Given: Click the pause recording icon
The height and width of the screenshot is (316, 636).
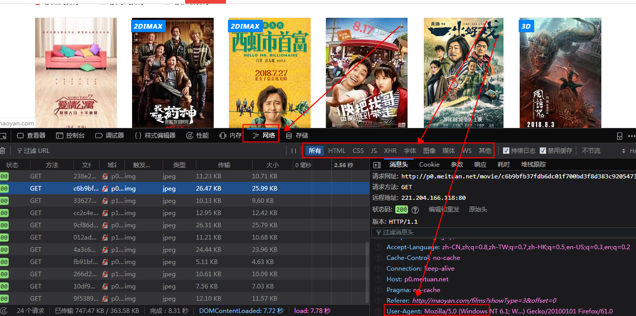Looking at the screenshot, I should click(293, 151).
